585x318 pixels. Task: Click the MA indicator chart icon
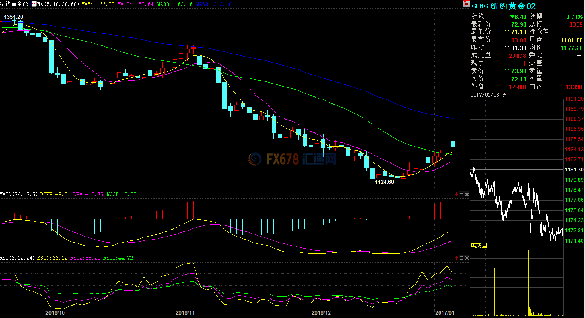click(34, 4)
